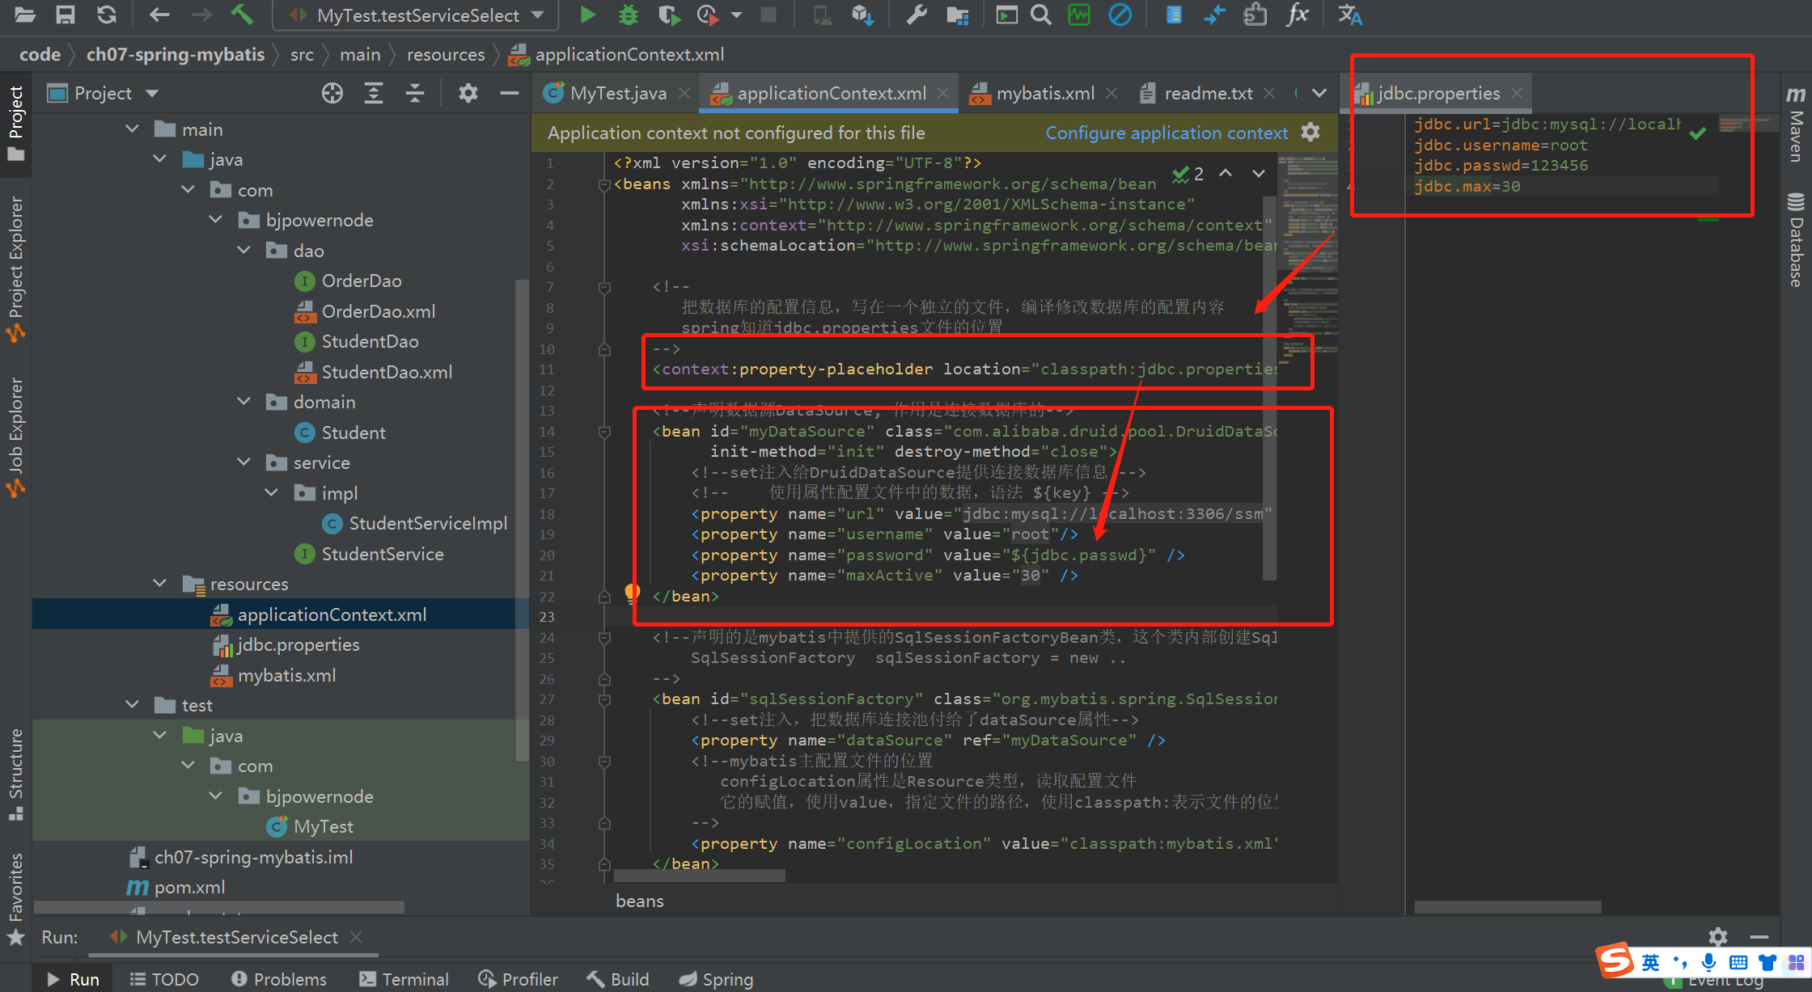Image resolution: width=1812 pixels, height=992 pixels.
Task: Click the editor horizontal scrollbar
Action: [x=699, y=876]
